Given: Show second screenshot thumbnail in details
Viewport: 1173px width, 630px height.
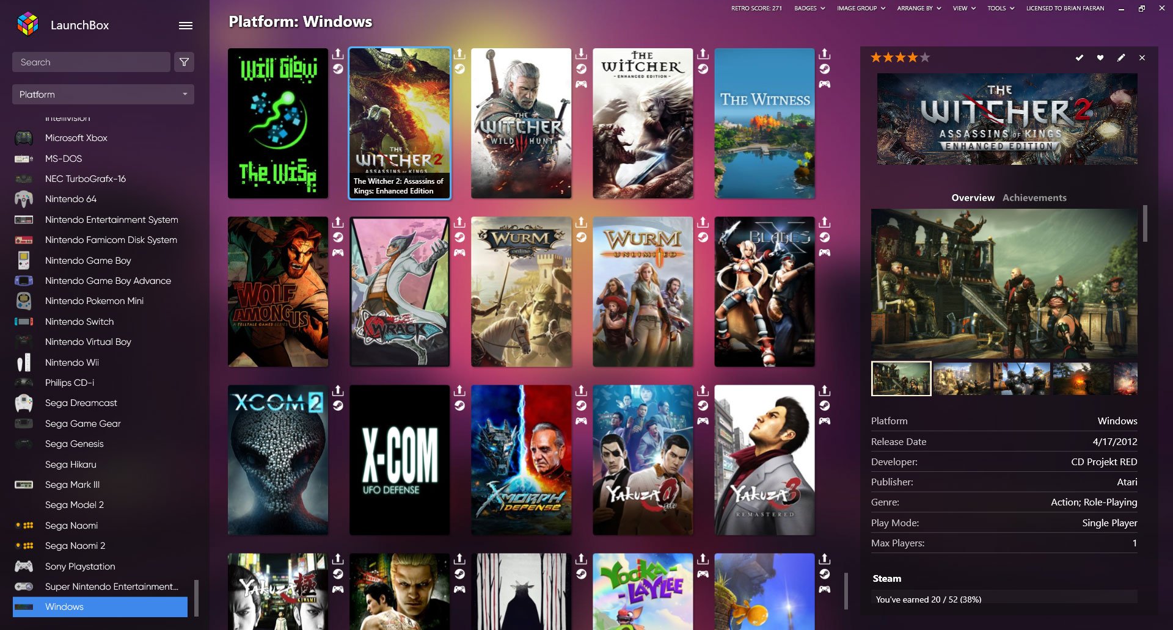Looking at the screenshot, I should [962, 378].
